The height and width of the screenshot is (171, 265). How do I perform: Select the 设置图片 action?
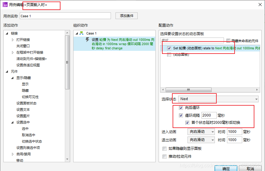23,116
